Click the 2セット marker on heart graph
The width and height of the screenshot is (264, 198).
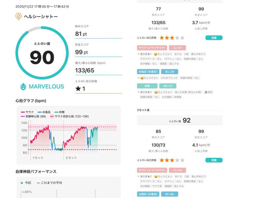coord(71,158)
